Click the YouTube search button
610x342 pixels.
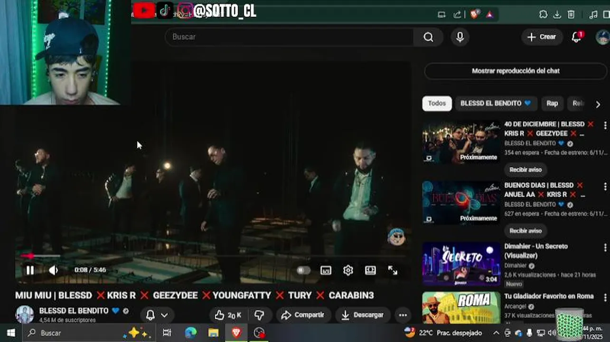pyautogui.click(x=428, y=37)
